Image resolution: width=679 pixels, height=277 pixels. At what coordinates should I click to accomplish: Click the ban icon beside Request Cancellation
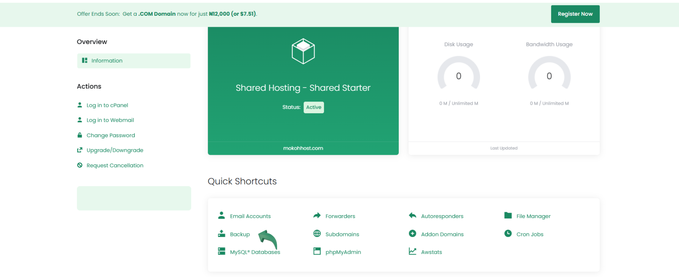(x=80, y=165)
